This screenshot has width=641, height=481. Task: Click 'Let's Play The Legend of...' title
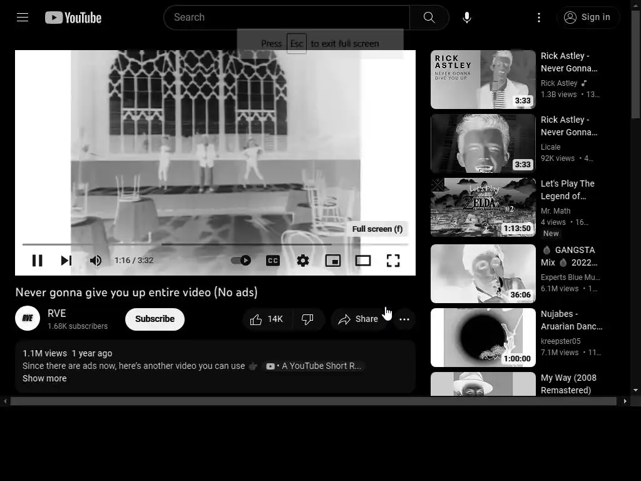(568, 190)
